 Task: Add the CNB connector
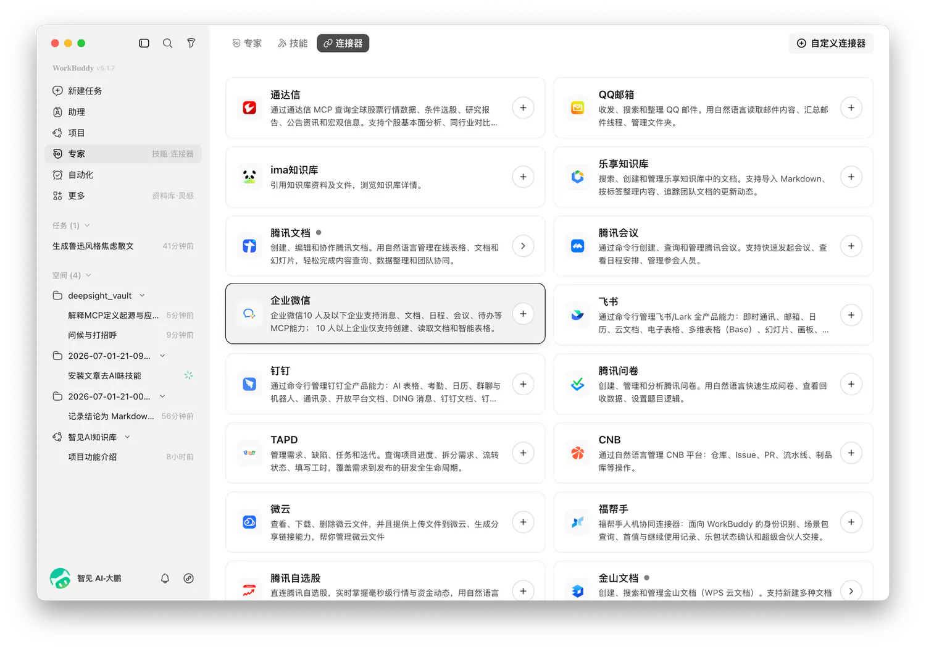pos(851,453)
